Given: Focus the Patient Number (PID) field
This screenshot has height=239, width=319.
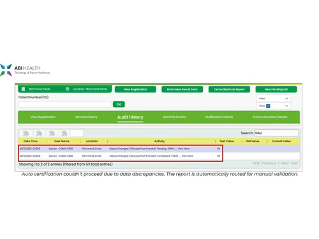Looking at the screenshot, I should click(x=64, y=105).
